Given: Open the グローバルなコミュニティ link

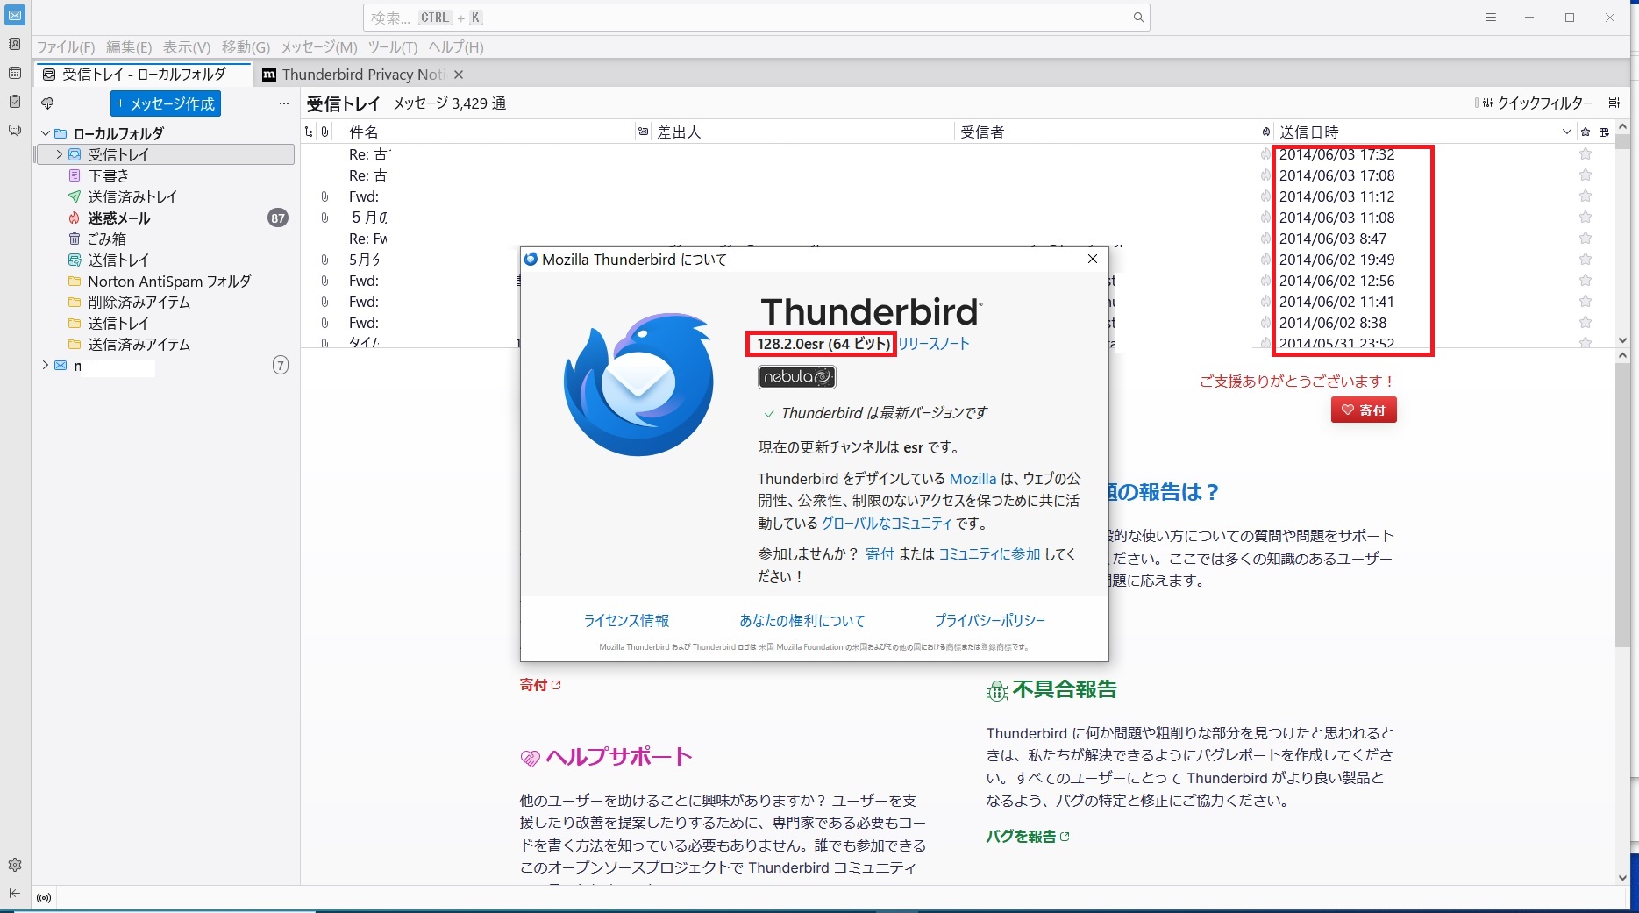Looking at the screenshot, I should pos(887,523).
